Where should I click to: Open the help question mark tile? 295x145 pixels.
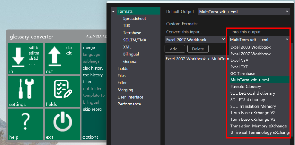(x=26, y=124)
